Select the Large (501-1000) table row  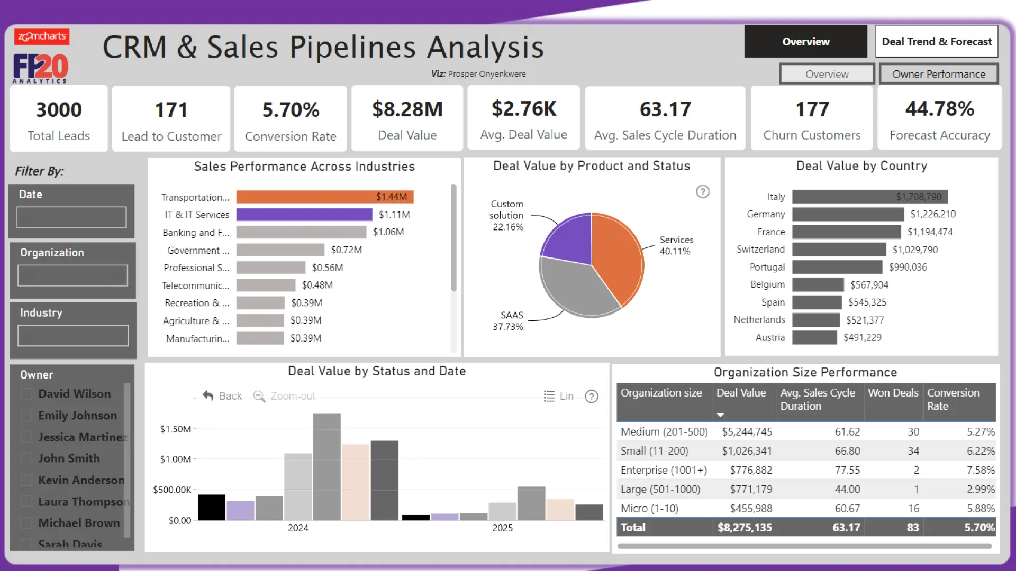pyautogui.click(x=806, y=490)
